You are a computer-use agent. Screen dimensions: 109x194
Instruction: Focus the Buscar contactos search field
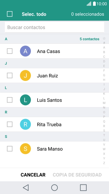click(x=55, y=27)
